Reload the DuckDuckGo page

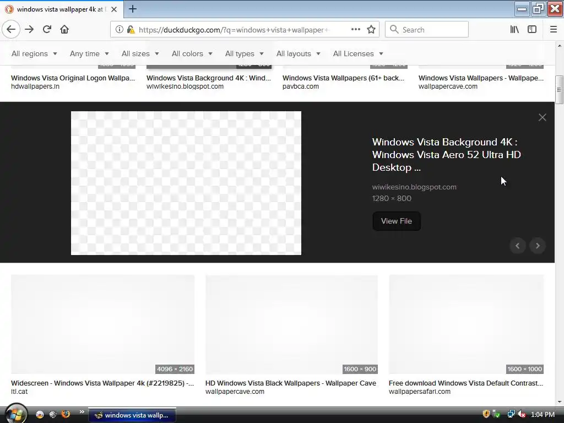[47, 30]
